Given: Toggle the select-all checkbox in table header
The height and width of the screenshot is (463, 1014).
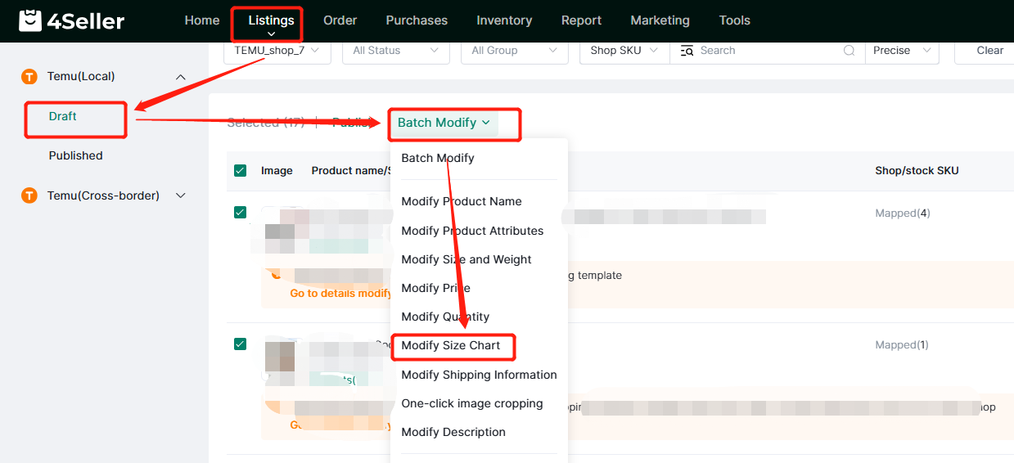Looking at the screenshot, I should 240,171.
